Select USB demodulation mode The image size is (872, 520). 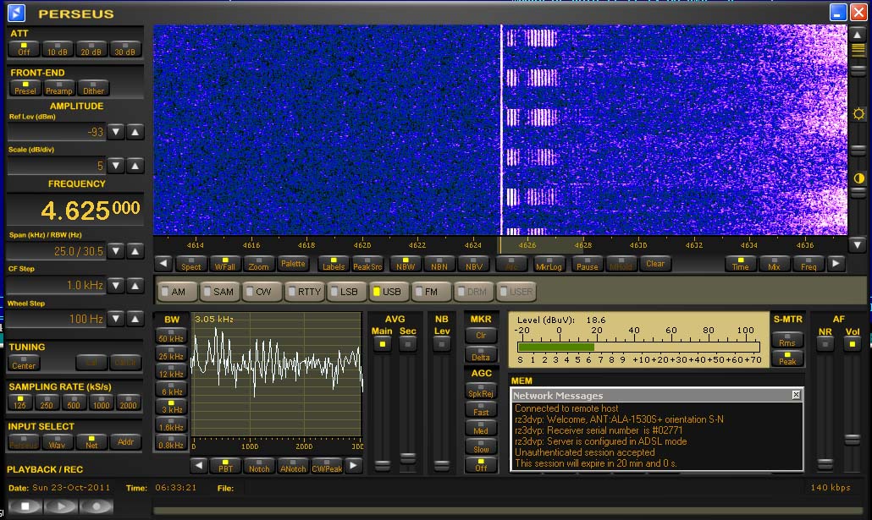pyautogui.click(x=390, y=292)
